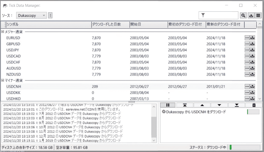Open USDHKD row options button
264x152 pixels.
[247, 99]
